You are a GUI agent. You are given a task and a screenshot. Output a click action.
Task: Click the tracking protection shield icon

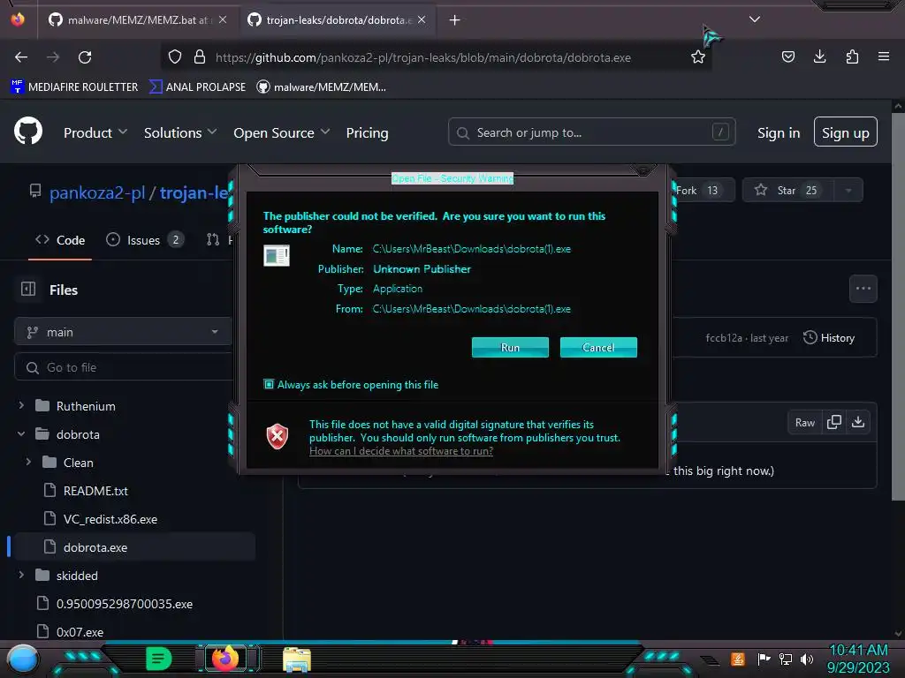point(175,56)
